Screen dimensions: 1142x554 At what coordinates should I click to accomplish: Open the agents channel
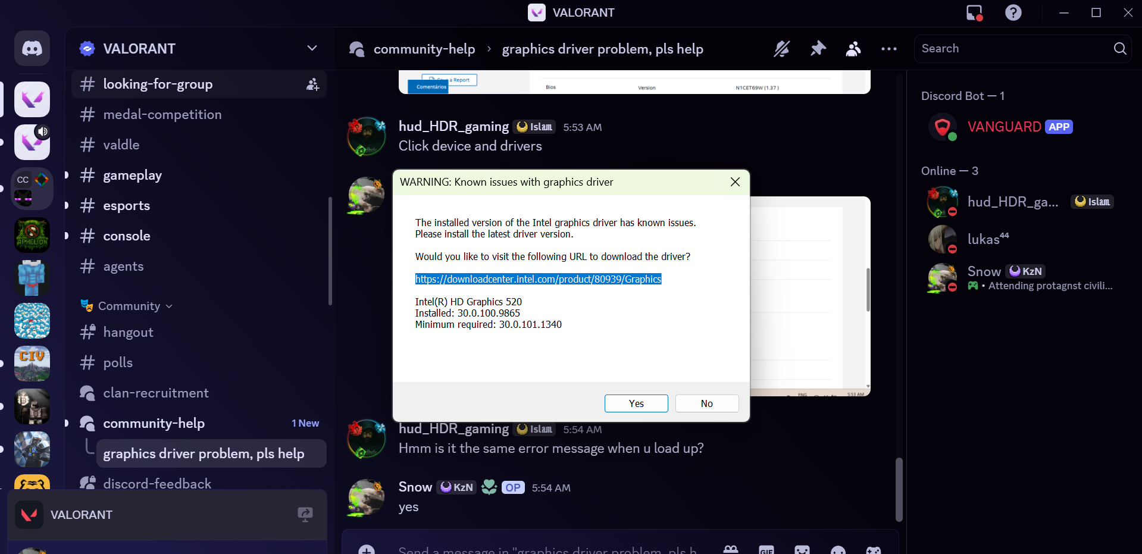point(199,266)
